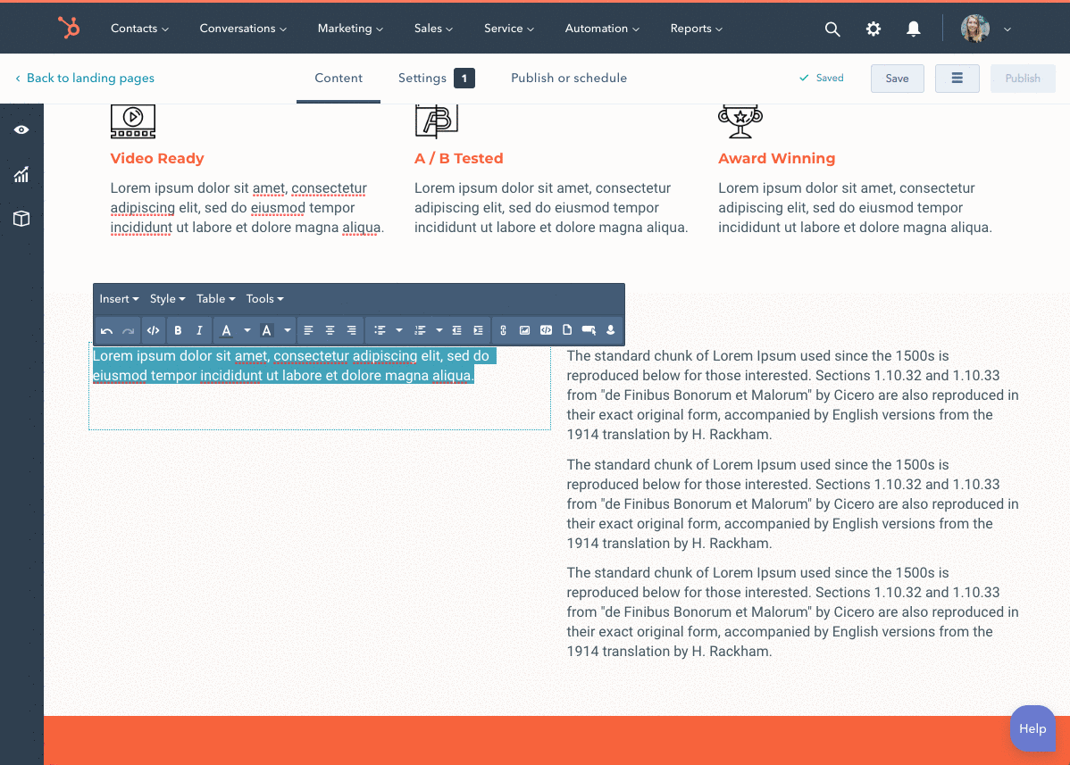The height and width of the screenshot is (765, 1070).
Task: Expand the Marketing navigation menu
Action: click(349, 29)
